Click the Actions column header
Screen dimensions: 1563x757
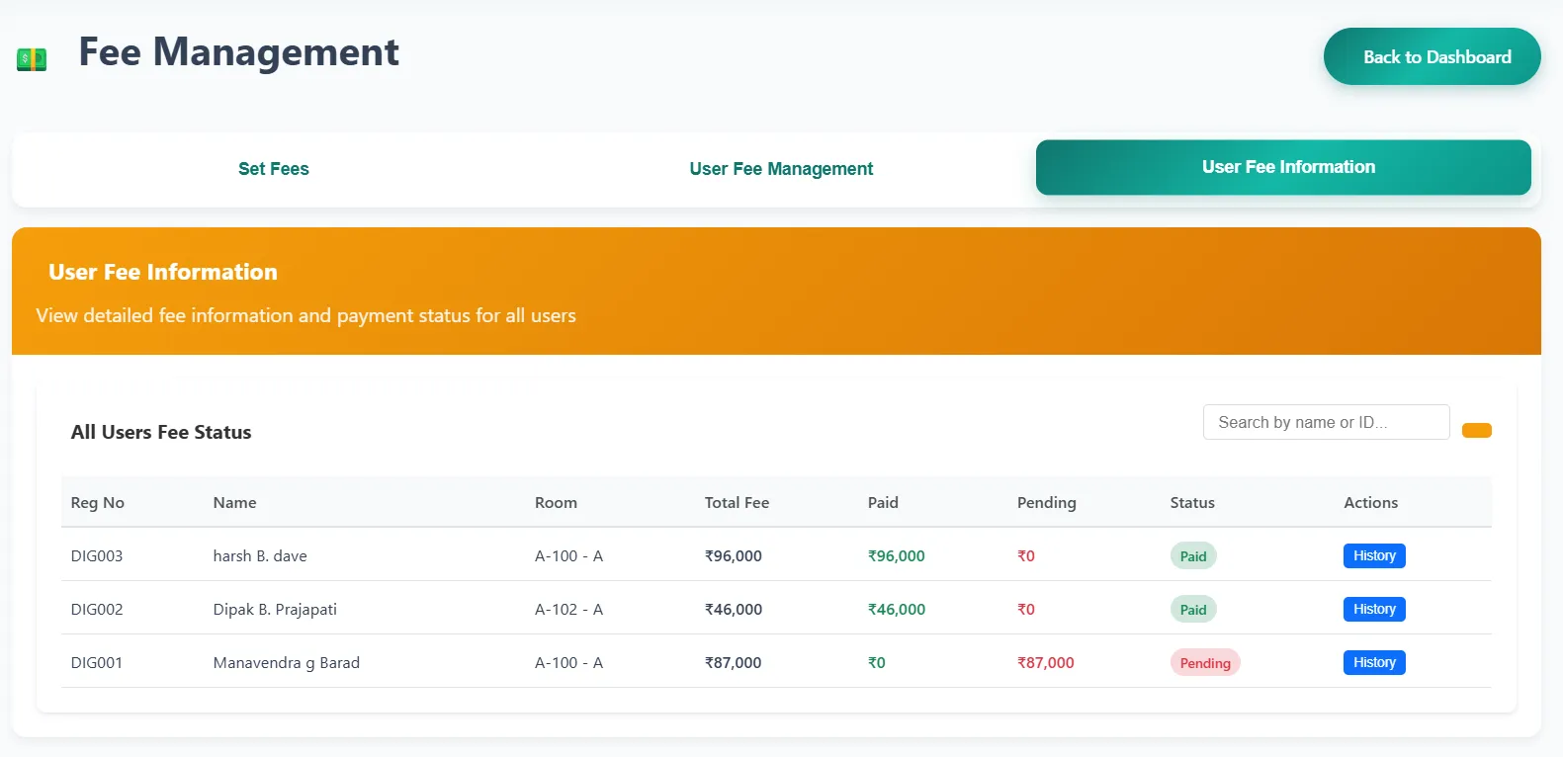(1370, 502)
